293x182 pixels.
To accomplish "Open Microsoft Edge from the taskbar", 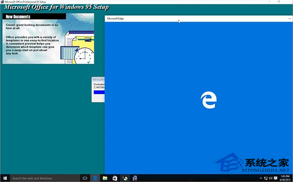I will pyautogui.click(x=95, y=178).
